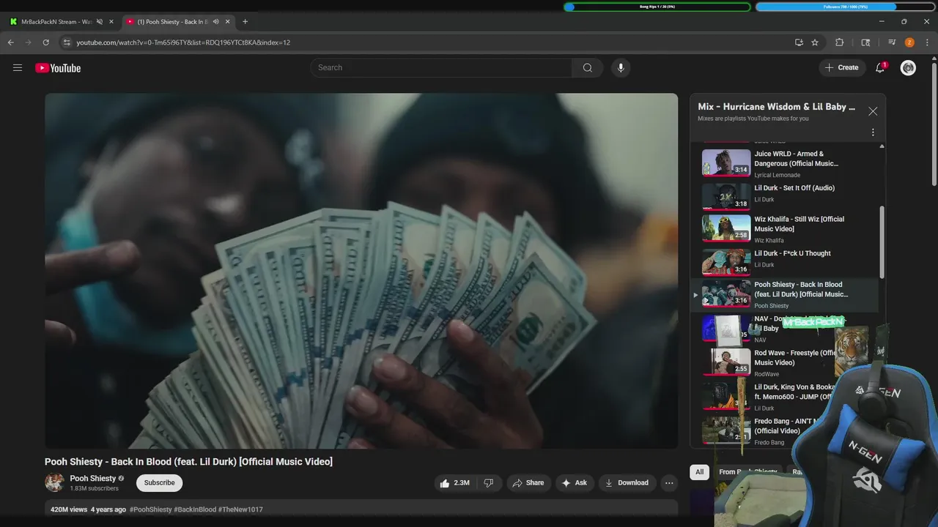Click the #BackInBlood hashtag
938x527 pixels.
[195, 509]
